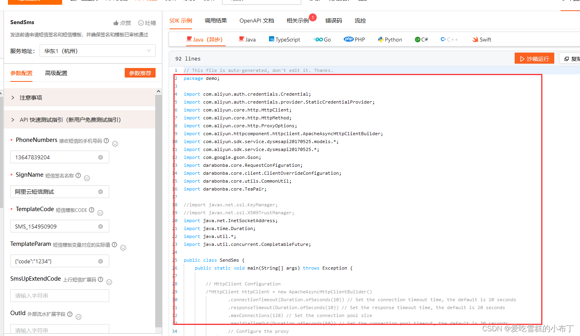This screenshot has height=336, width=580.
Task: Open the 服务地址 region dropdown
Action: tap(97, 51)
